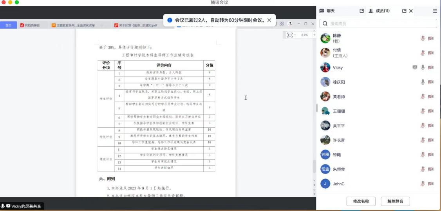Close the members panel with the X
Screen dimensions: 441x211
(x=411, y=11)
